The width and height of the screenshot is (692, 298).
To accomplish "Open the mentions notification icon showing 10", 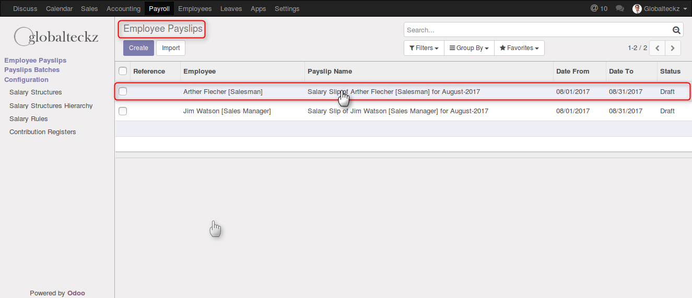I will coord(599,8).
